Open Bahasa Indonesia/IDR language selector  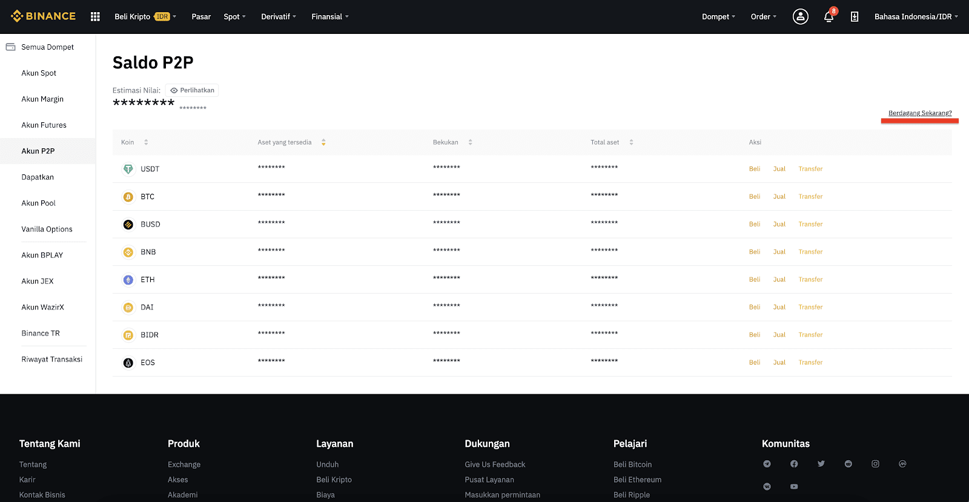[916, 16]
